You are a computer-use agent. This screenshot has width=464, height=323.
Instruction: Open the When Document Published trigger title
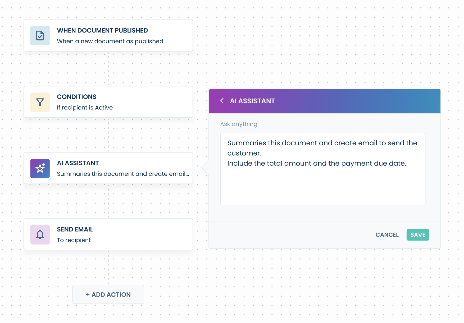coord(102,30)
